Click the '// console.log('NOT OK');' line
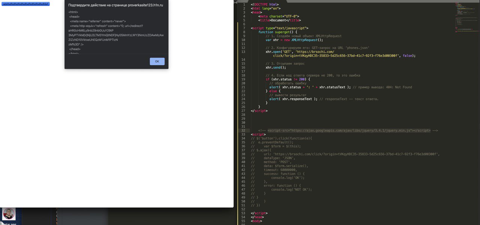The image size is (480, 225). 281,189
